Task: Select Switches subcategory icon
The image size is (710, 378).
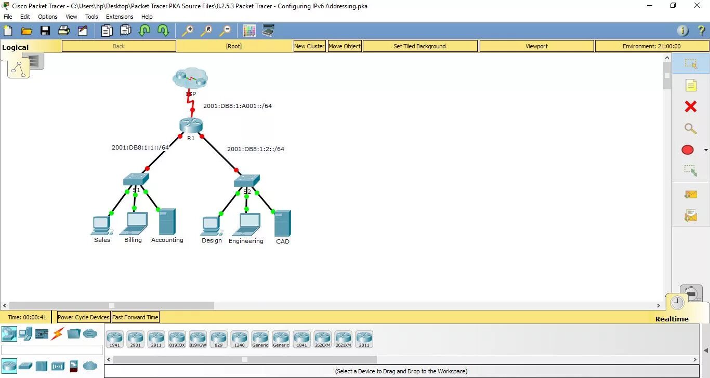Action: (25, 366)
